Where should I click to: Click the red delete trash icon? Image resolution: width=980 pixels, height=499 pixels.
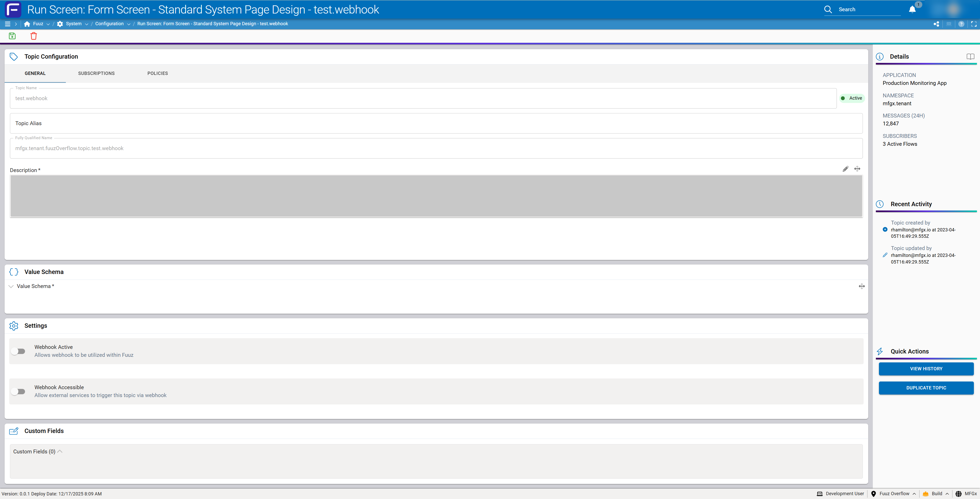point(33,36)
